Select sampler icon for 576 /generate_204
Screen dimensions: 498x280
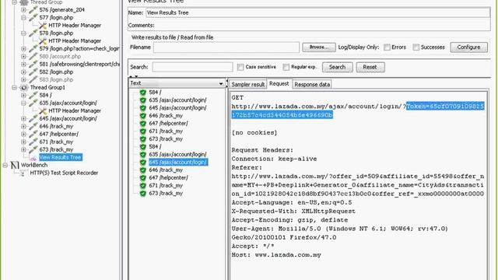(x=33, y=10)
